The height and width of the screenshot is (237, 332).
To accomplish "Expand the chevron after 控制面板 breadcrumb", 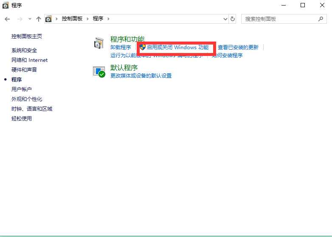I will (87, 19).
